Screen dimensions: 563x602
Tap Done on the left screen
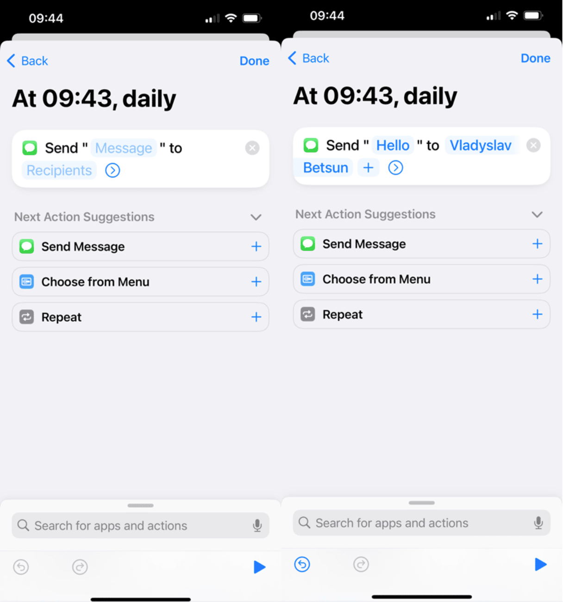click(254, 61)
